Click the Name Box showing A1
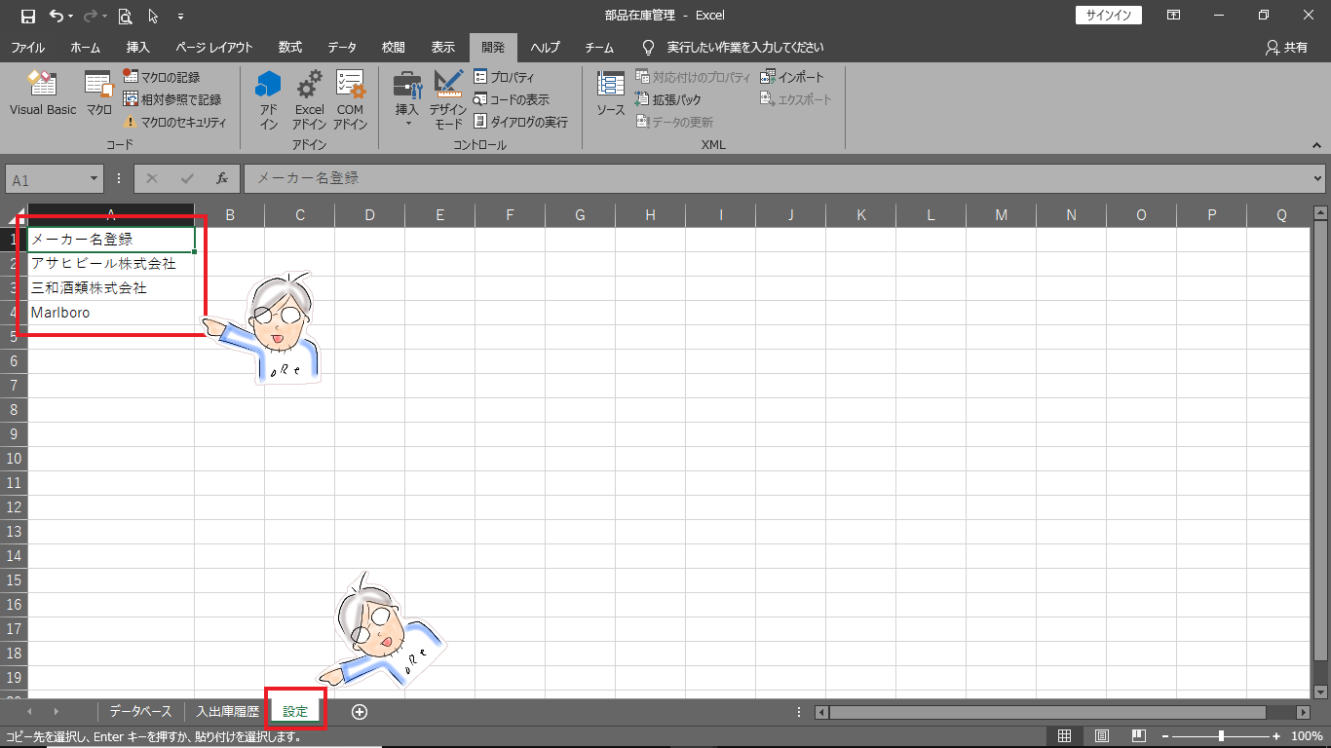1331x748 pixels. [x=46, y=179]
